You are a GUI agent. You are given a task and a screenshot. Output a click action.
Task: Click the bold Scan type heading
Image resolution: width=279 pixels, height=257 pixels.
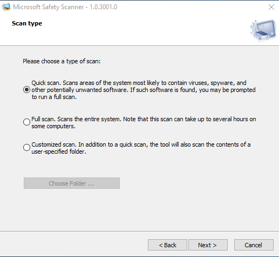click(x=27, y=23)
